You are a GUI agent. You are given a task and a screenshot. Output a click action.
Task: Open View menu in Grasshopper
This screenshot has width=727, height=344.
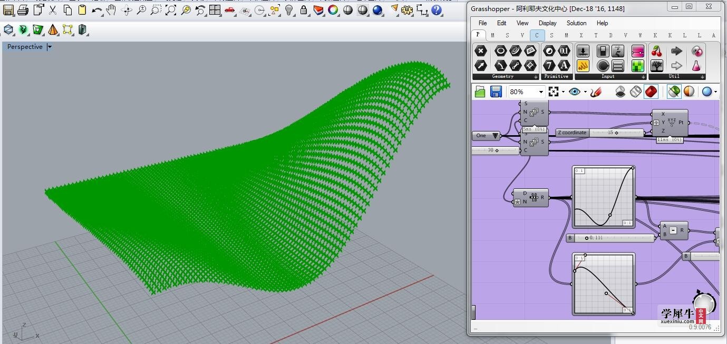point(522,23)
